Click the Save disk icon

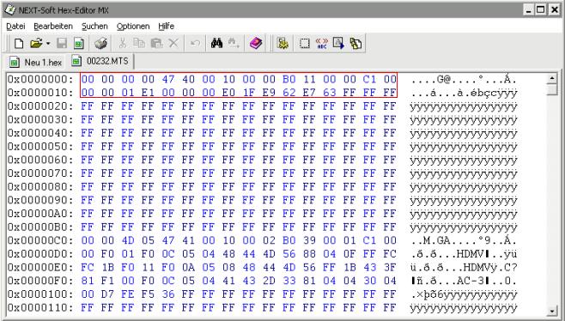(62, 44)
